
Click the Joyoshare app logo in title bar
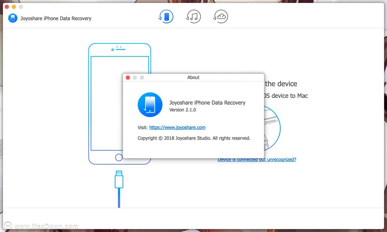pyautogui.click(x=13, y=18)
